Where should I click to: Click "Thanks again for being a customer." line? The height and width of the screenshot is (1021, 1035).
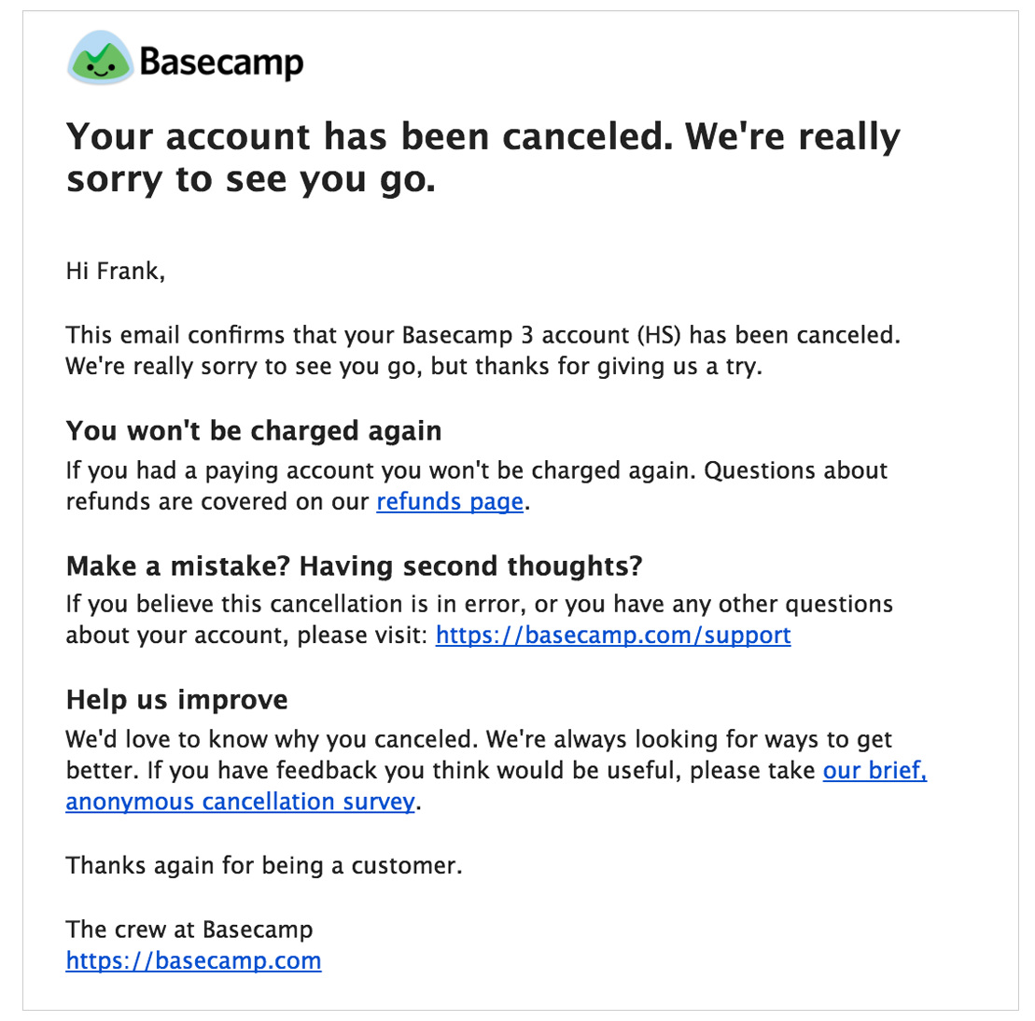263,866
